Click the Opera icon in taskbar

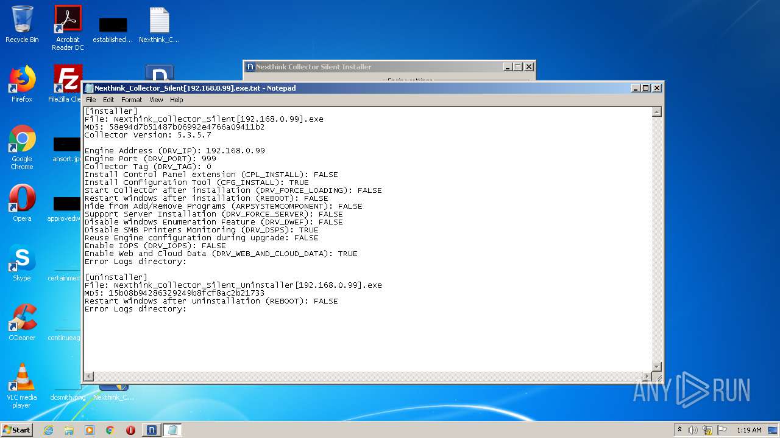point(130,430)
